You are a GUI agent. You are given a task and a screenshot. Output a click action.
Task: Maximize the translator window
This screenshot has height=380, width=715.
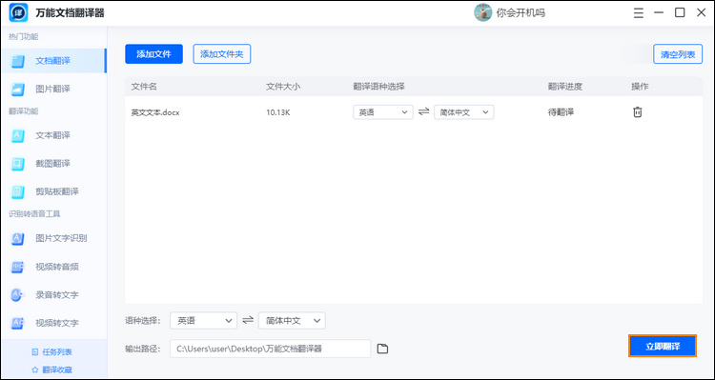(x=680, y=12)
